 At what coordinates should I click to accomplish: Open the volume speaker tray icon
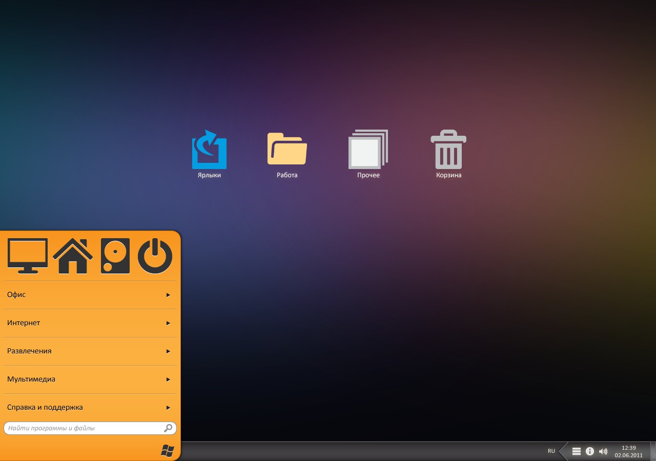coord(603,451)
